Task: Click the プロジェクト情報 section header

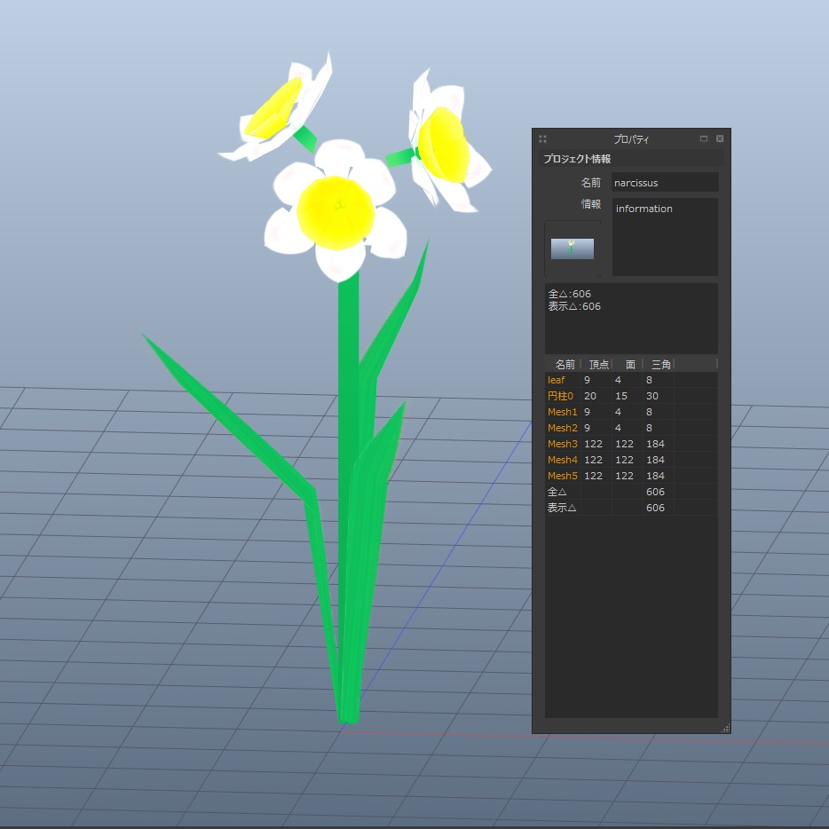Action: (573, 160)
